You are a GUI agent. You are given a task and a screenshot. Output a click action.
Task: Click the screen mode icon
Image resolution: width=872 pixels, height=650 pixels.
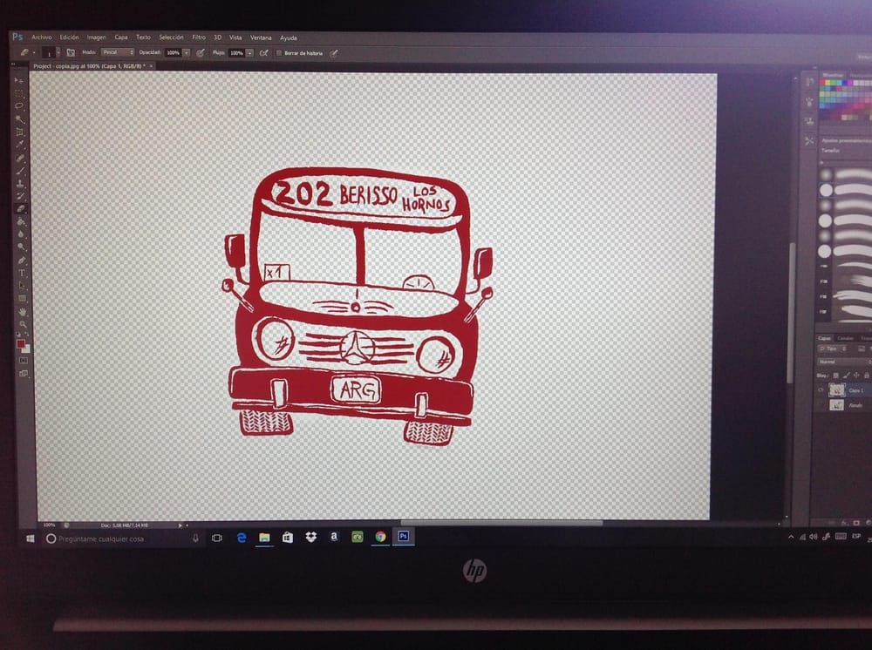click(x=24, y=373)
